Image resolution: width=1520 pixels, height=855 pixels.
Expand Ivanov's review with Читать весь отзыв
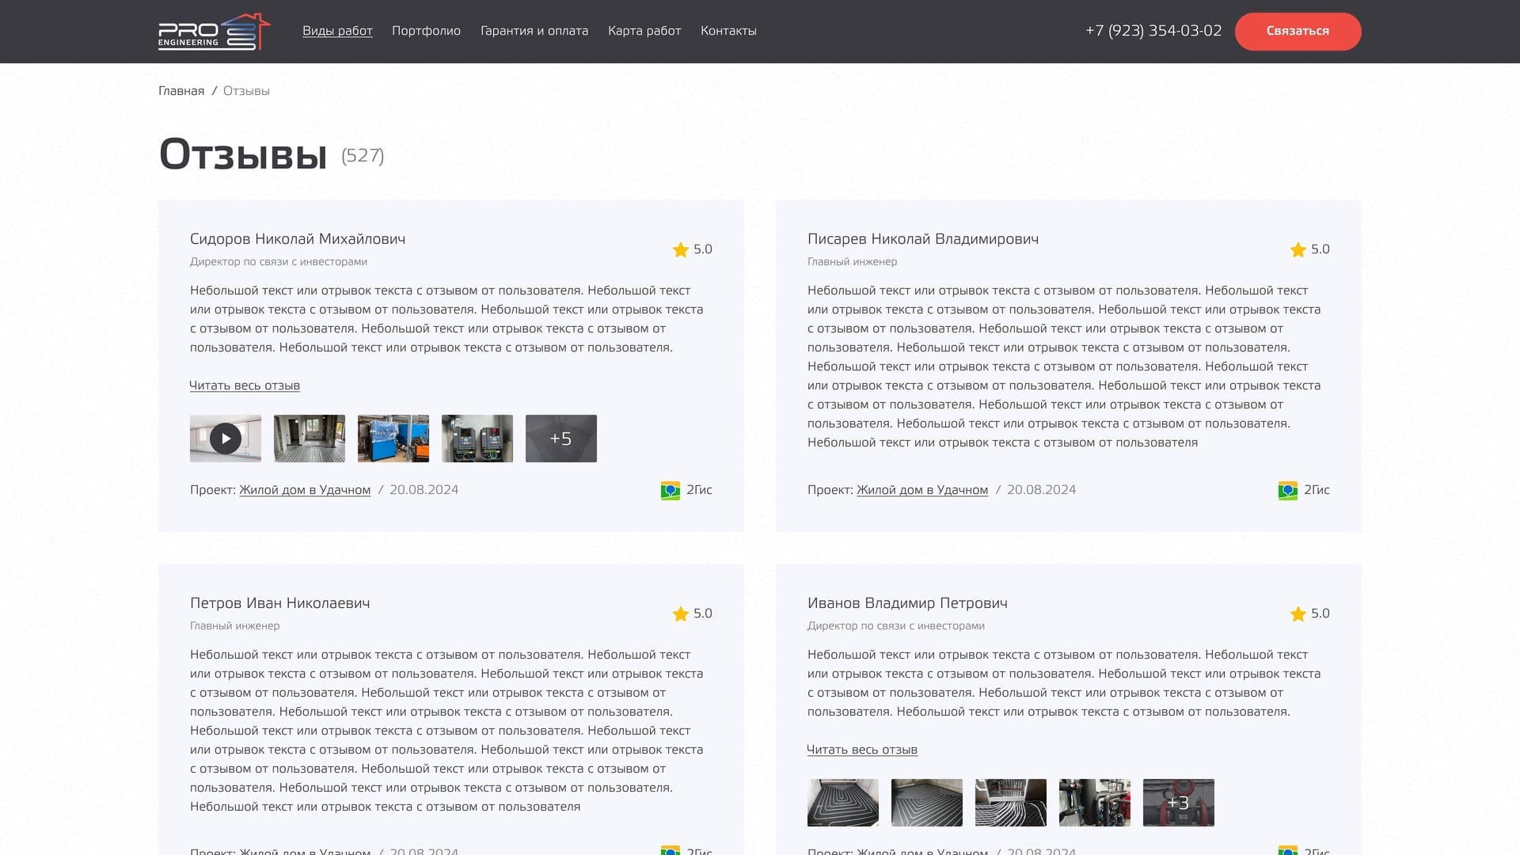click(x=862, y=750)
